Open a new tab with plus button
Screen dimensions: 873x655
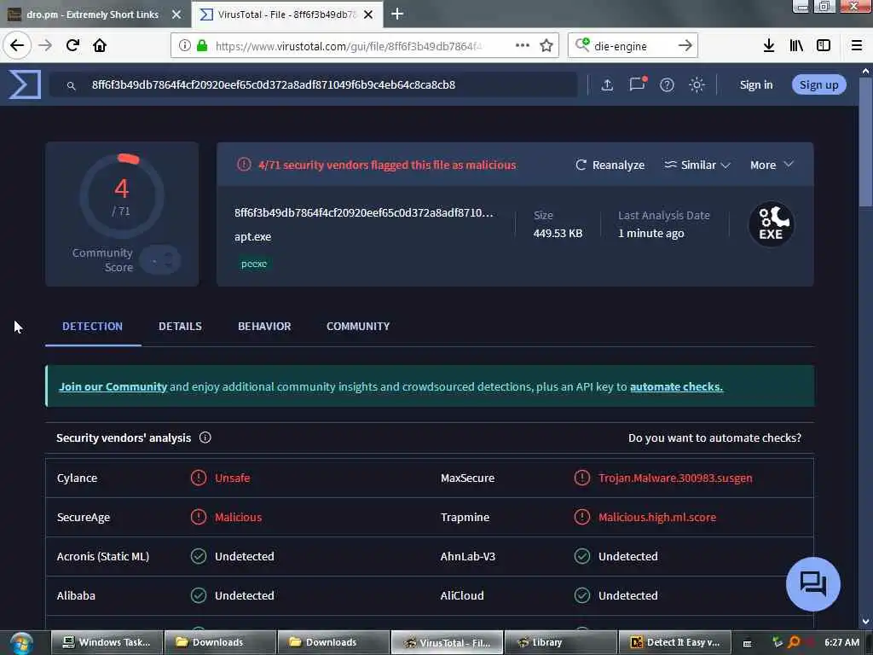tap(397, 14)
